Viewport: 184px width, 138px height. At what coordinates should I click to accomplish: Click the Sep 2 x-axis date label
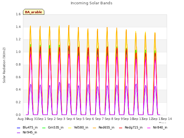[51, 119]
